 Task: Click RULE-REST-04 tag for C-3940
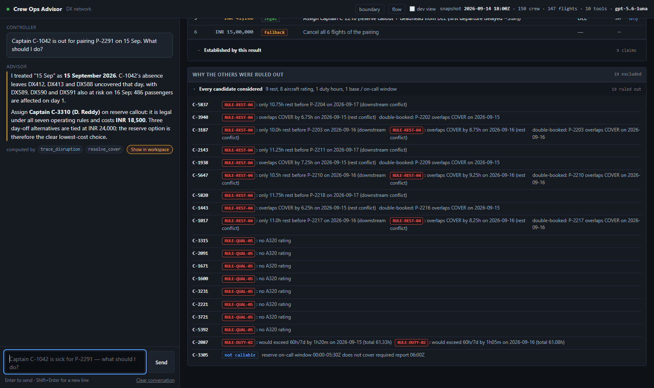[x=239, y=118]
